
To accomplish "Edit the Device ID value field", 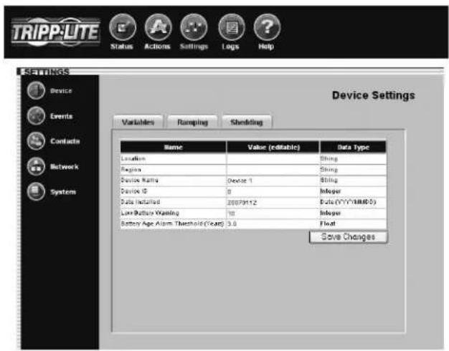I will pos(273,191).
